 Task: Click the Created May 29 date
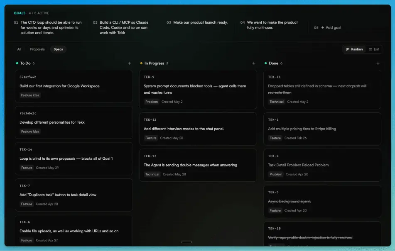[x=47, y=168]
